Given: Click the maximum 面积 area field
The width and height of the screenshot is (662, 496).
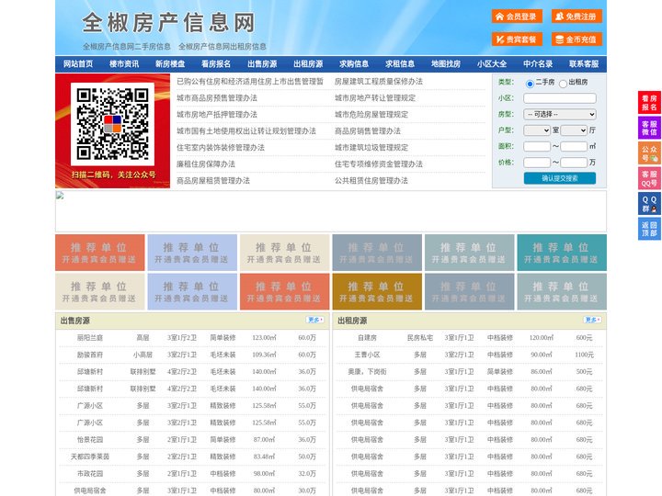Looking at the screenshot, I should pos(574,146).
